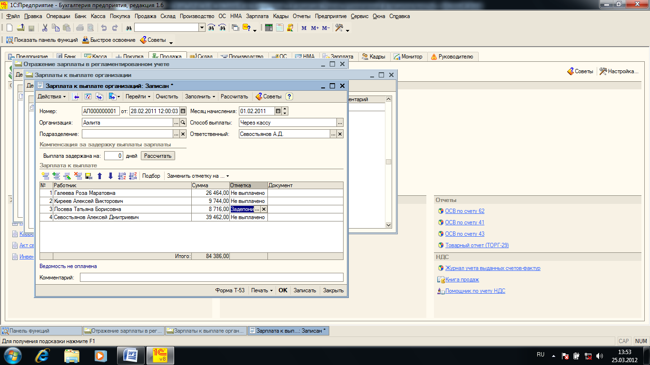Open the calculator icon in main toolbar
The height and width of the screenshot is (365, 650).
tap(269, 28)
